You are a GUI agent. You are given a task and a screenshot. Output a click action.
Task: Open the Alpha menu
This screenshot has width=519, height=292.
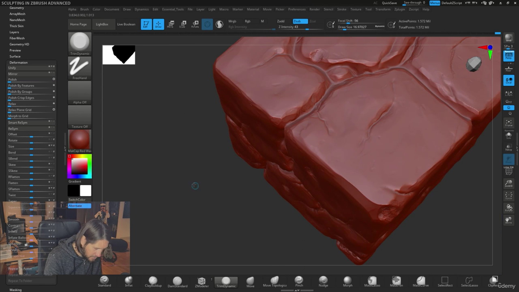(x=72, y=9)
